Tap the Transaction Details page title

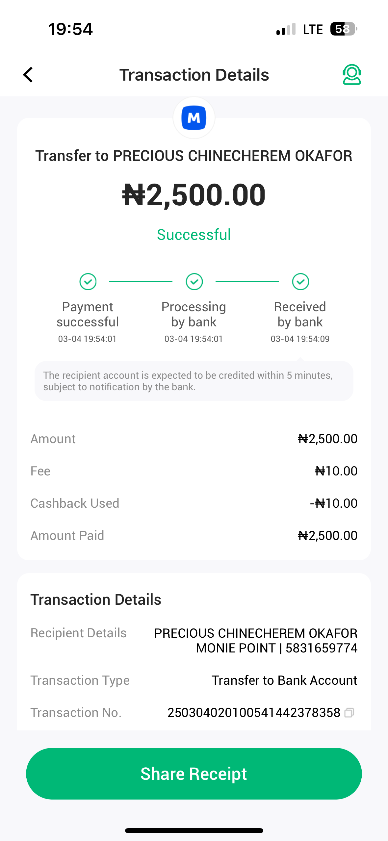[x=194, y=75]
